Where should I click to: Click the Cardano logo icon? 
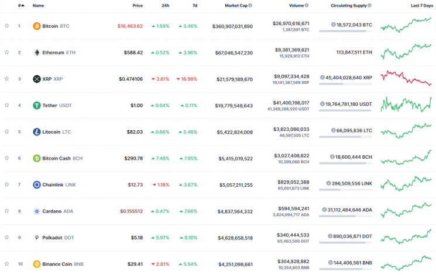coord(37,211)
